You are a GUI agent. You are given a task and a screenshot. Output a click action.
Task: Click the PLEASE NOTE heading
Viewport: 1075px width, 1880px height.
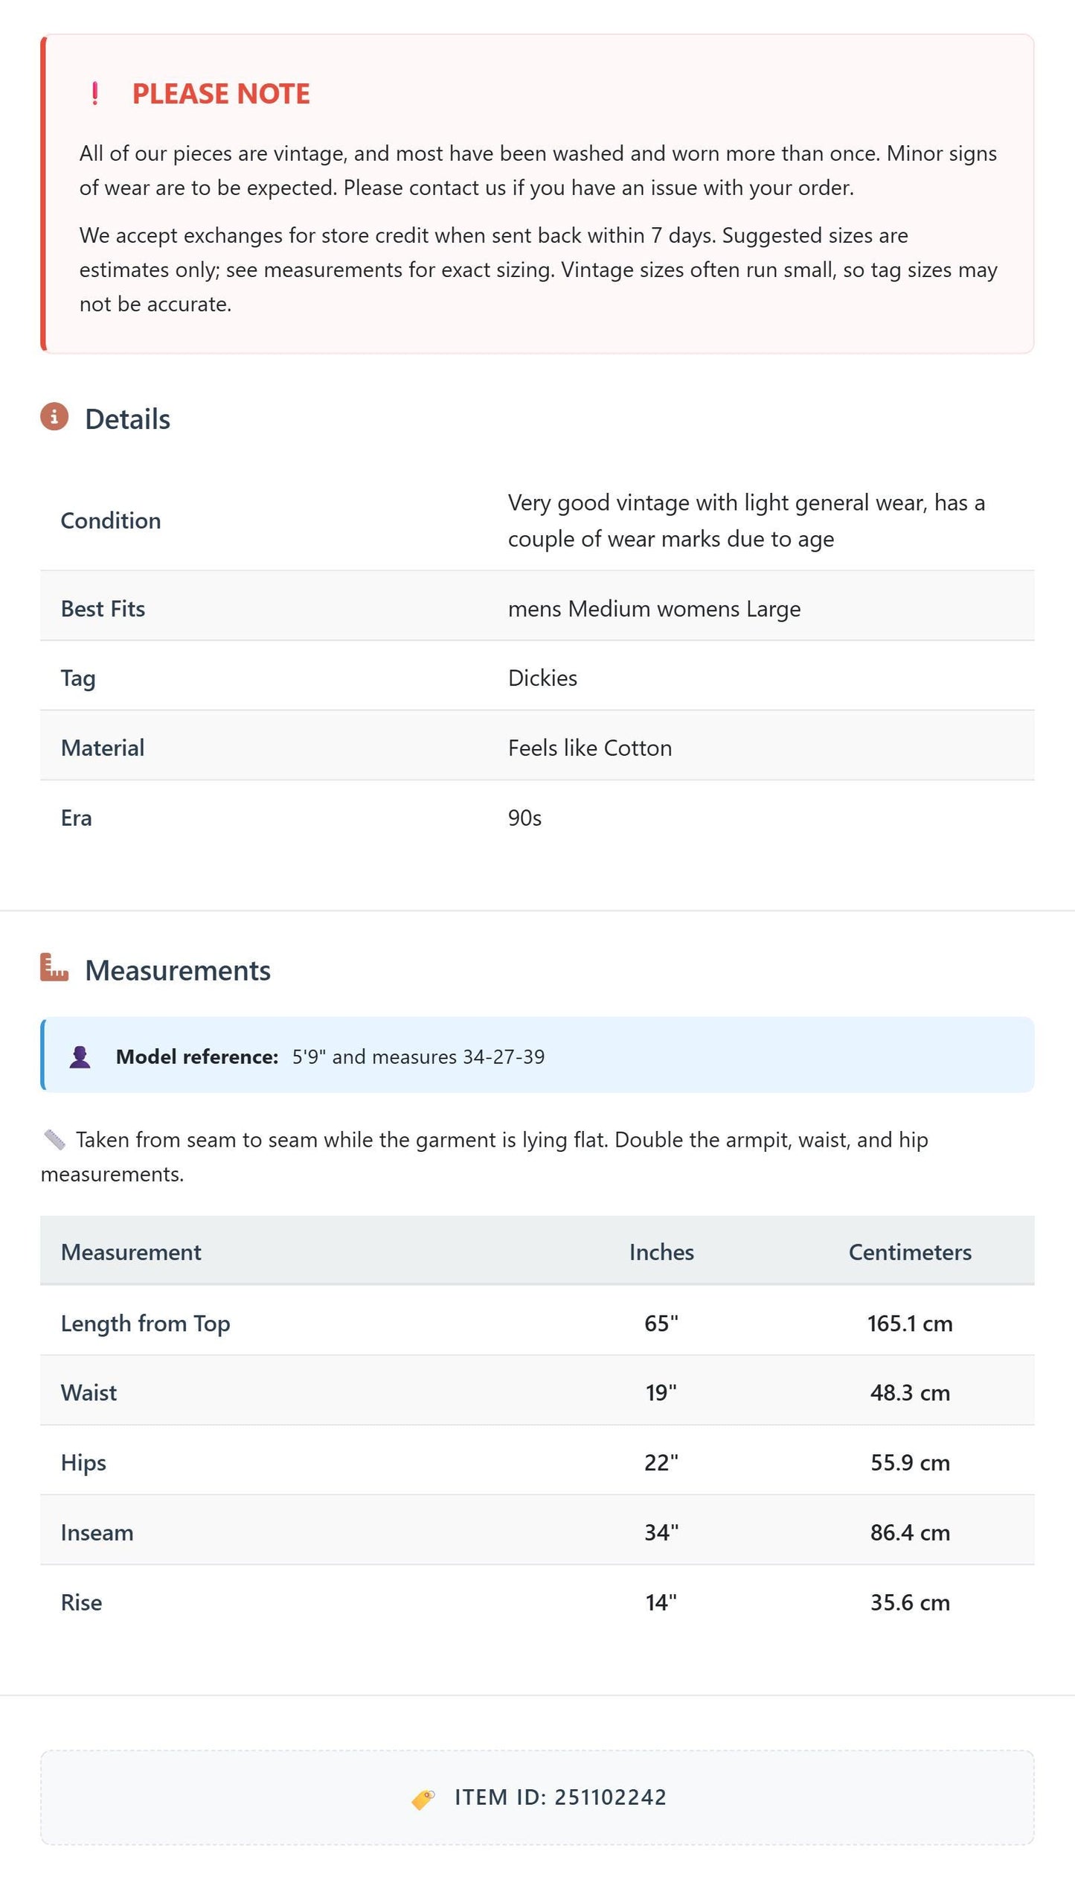[x=221, y=94]
